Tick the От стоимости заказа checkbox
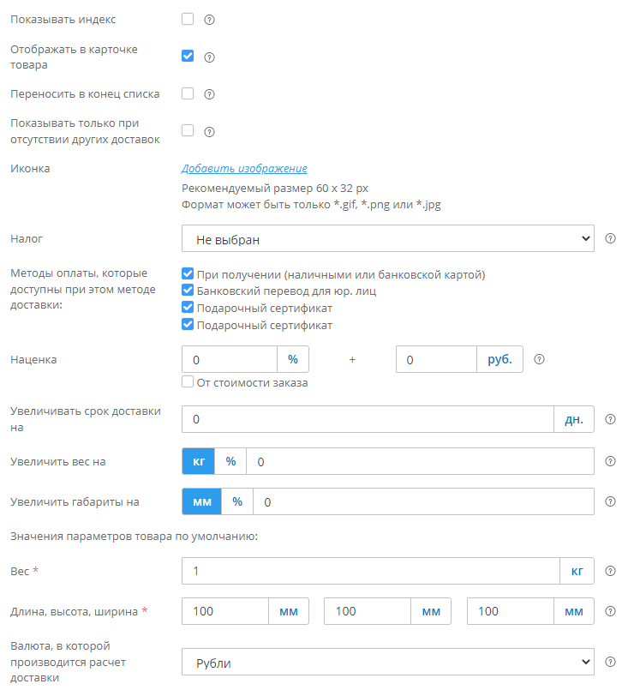634x696 pixels. [x=188, y=382]
